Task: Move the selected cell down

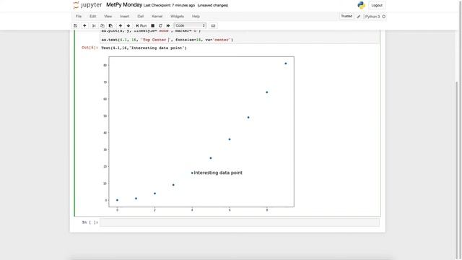Action: pyautogui.click(x=128, y=26)
